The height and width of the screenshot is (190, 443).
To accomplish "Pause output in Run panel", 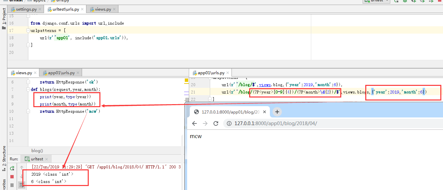I will pyautogui.click(x=12, y=185).
